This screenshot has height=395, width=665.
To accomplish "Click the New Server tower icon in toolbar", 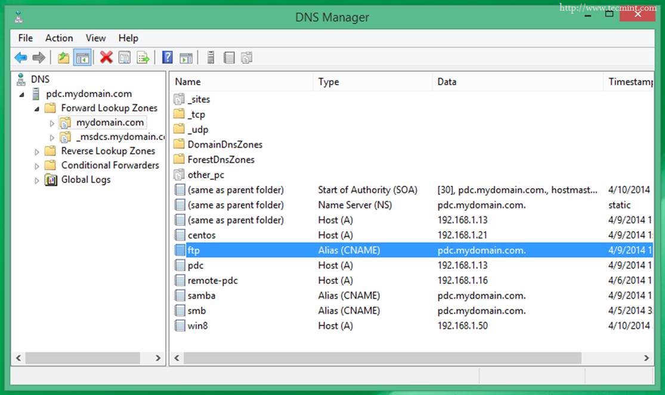I will 210,58.
